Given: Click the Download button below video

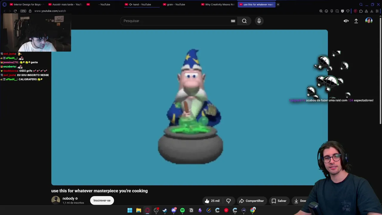Looking at the screenshot, I should 300,201.
